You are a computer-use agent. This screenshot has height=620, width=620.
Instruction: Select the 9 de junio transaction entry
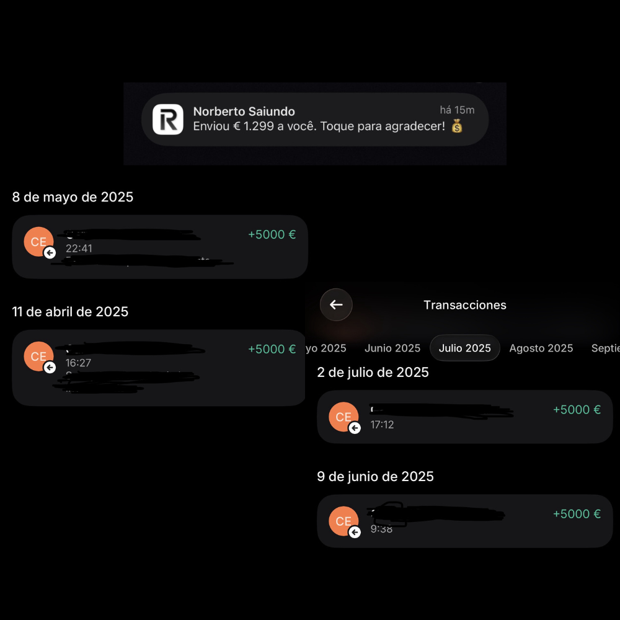coord(464,521)
